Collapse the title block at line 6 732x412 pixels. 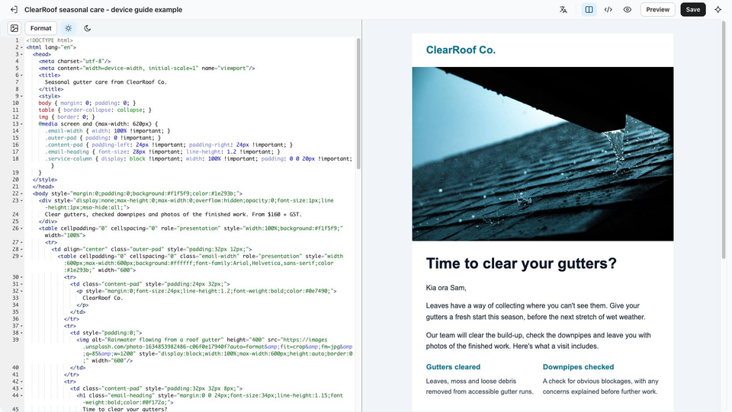tap(22, 75)
